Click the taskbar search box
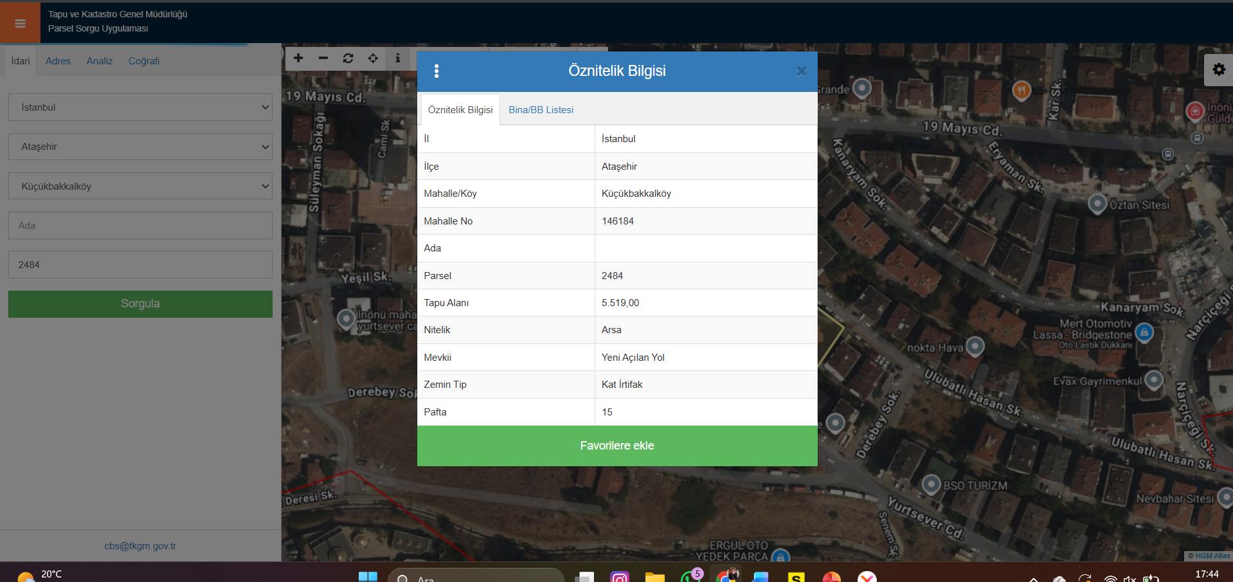 click(x=476, y=576)
